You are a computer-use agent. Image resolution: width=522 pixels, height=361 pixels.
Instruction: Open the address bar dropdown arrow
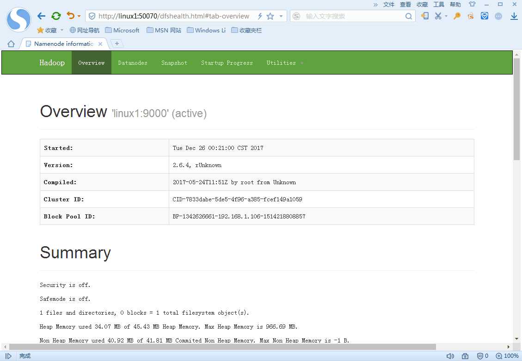coord(281,16)
